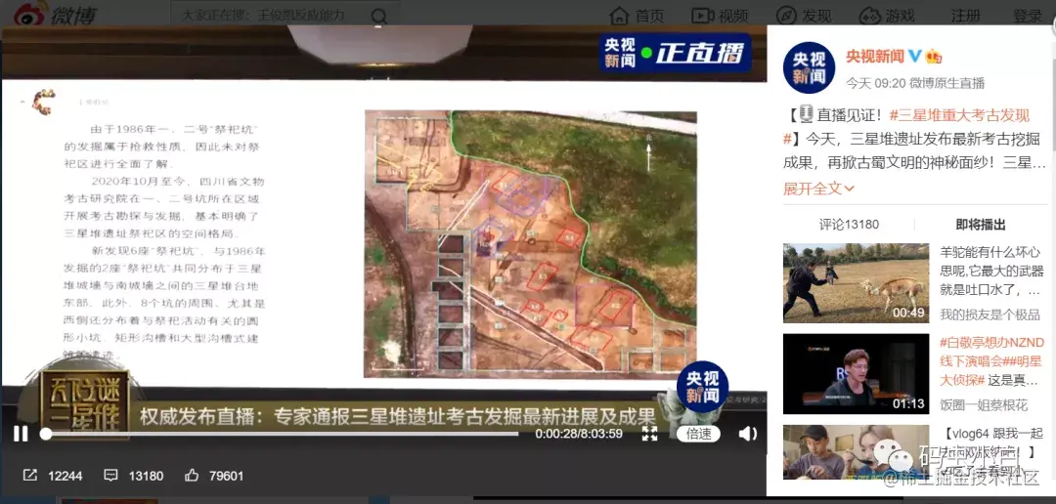1056x504 pixels.
Task: Click the 央视新闻 正在直播 live badge
Action: [x=675, y=53]
